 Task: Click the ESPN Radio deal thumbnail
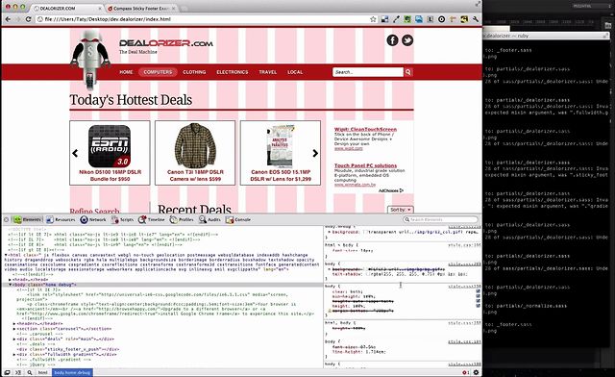coord(110,146)
